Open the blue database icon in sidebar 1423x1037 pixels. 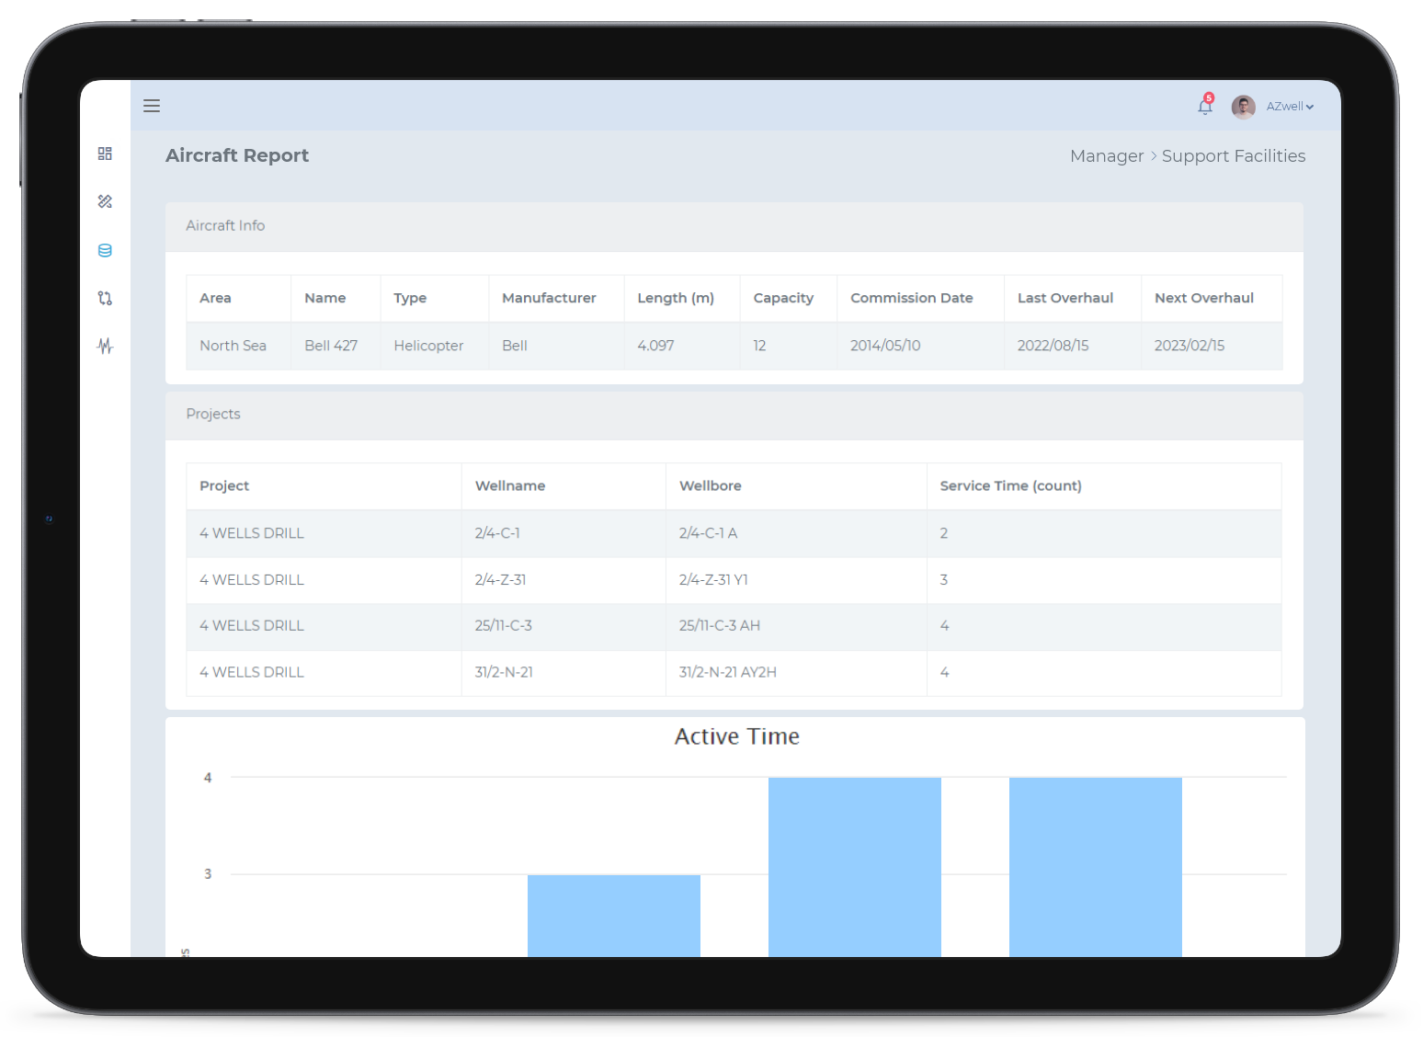[x=105, y=250]
